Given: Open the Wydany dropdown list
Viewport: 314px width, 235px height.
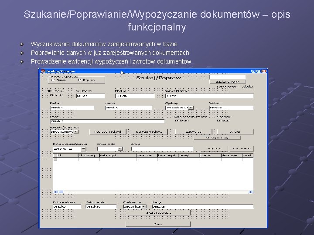Looking at the screenshot, I should (191, 108).
